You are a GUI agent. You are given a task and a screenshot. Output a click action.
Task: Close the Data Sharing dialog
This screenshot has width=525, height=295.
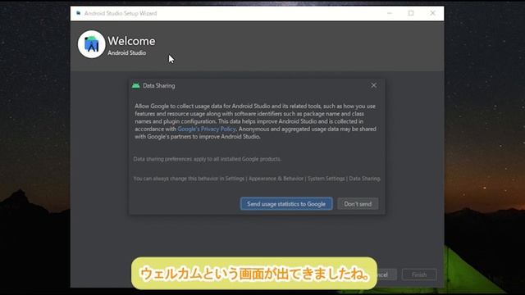click(x=374, y=85)
